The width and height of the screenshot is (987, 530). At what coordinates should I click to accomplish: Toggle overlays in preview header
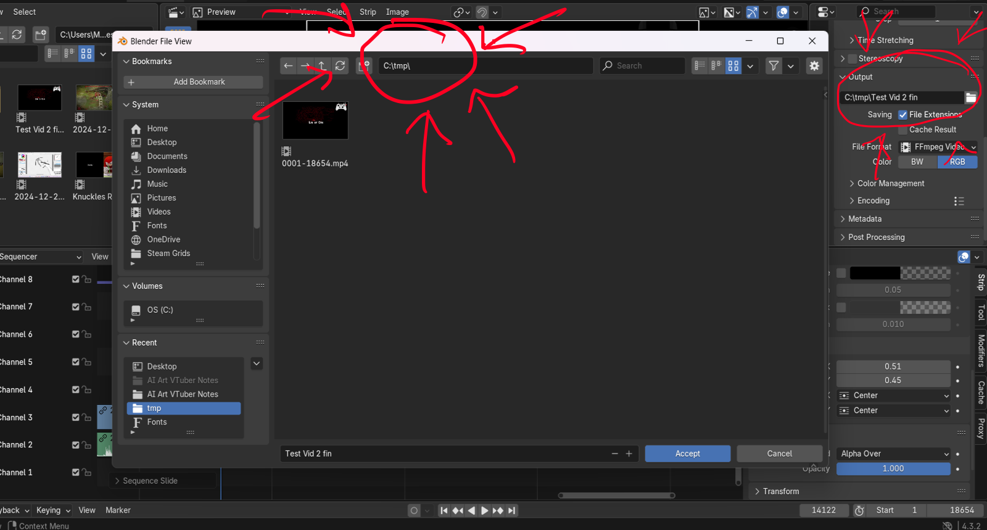pyautogui.click(x=783, y=12)
